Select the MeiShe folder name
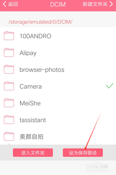 30,103
